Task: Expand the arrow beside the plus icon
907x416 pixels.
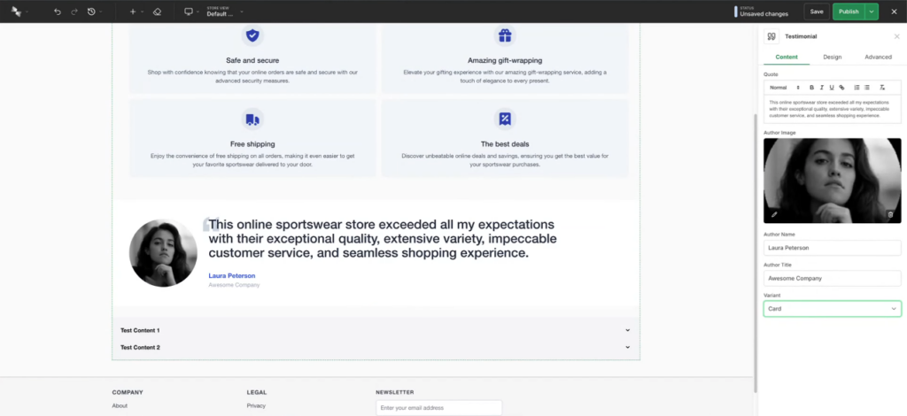Action: 143,12
